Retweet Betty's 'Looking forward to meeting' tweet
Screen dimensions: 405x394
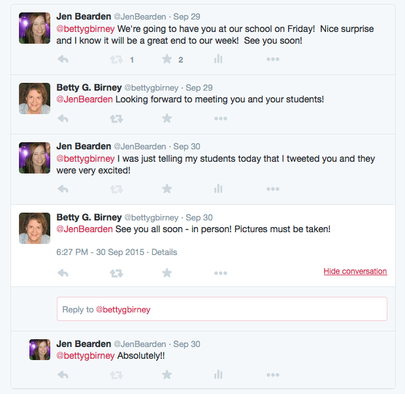pyautogui.click(x=116, y=119)
